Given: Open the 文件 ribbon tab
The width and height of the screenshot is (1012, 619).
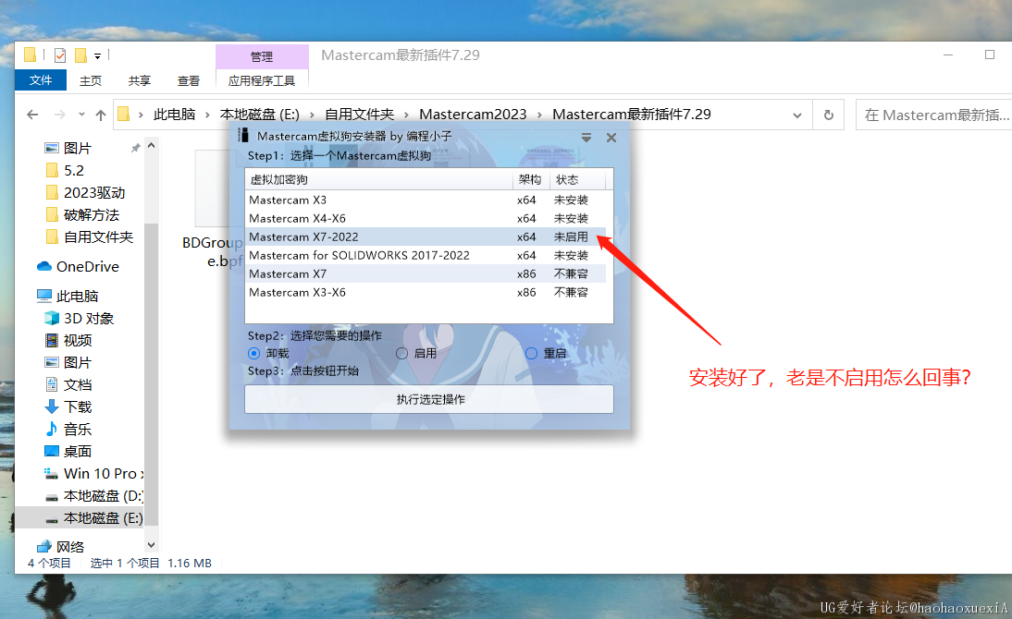Looking at the screenshot, I should (x=41, y=80).
